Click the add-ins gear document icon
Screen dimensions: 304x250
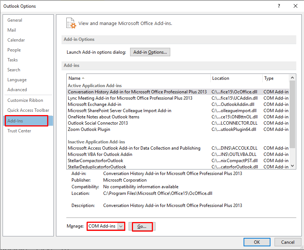click(x=71, y=23)
